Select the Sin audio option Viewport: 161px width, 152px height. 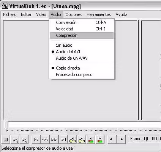click(x=82, y=45)
